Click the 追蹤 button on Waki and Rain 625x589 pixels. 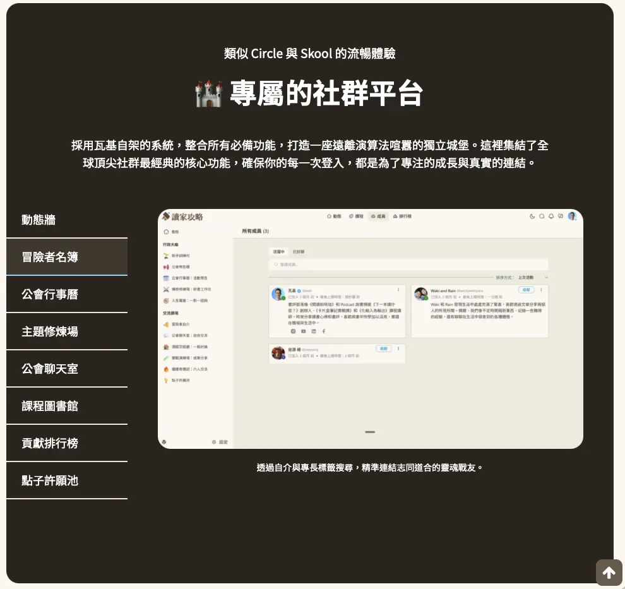click(x=526, y=290)
